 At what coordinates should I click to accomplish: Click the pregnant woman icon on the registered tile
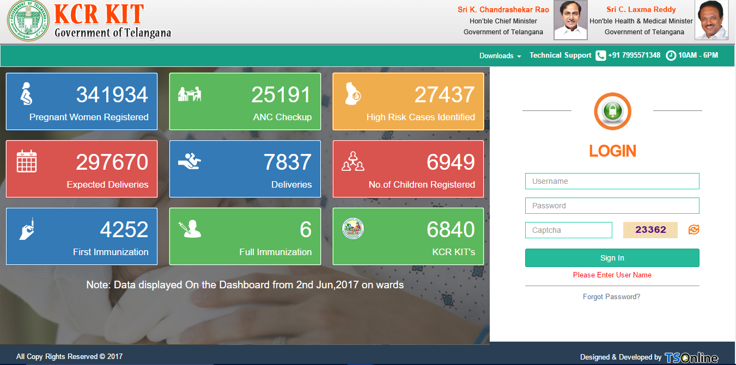pyautogui.click(x=26, y=94)
